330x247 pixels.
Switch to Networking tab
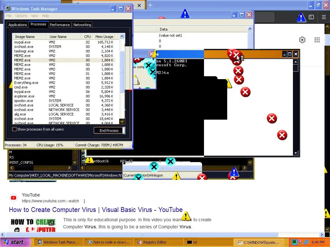coord(82,25)
